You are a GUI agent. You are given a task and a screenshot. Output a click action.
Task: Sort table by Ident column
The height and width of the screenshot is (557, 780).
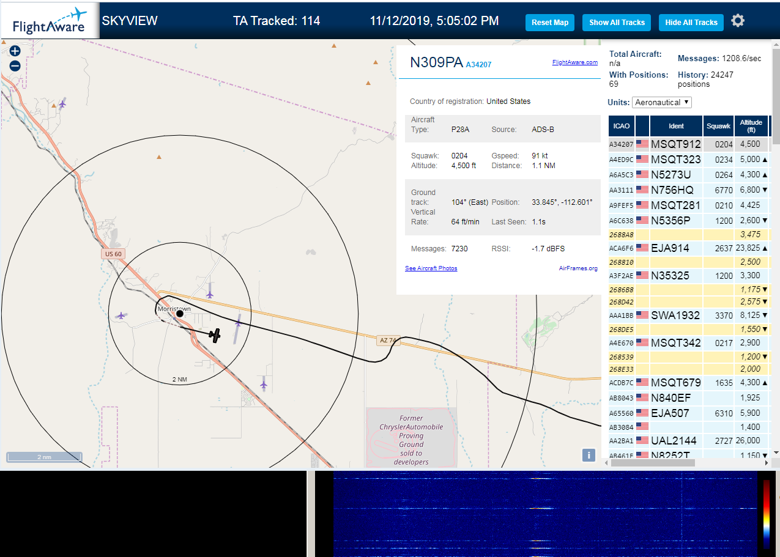point(676,126)
